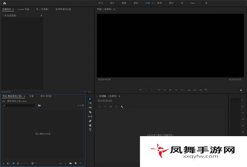The height and width of the screenshot is (167, 247).
Task: Expand the workspace overflow double-arrow menu
Action: click(x=206, y=3)
